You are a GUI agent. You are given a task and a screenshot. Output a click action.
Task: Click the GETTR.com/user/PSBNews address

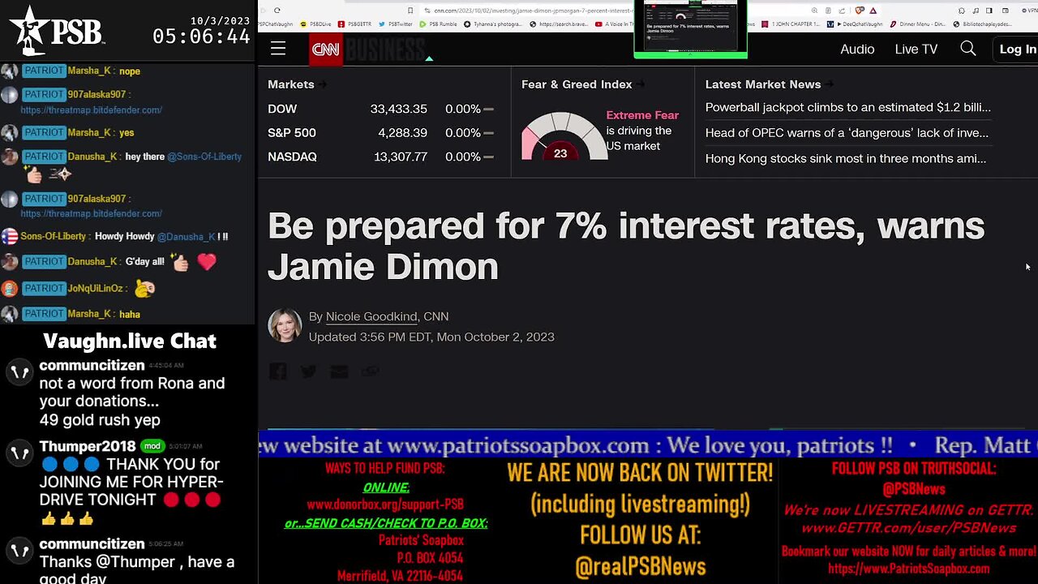pyautogui.click(x=908, y=528)
